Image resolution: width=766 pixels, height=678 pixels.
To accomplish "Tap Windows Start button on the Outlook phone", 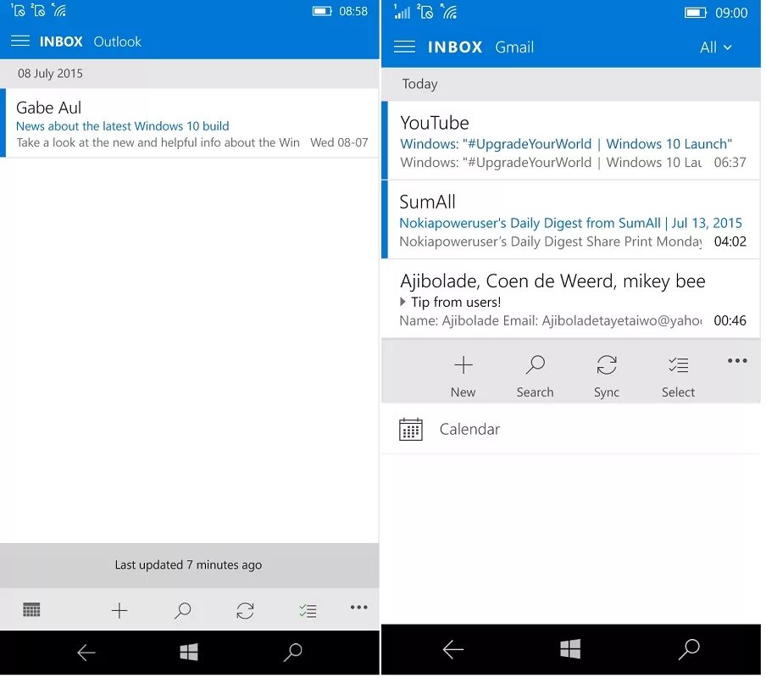I will point(189,652).
